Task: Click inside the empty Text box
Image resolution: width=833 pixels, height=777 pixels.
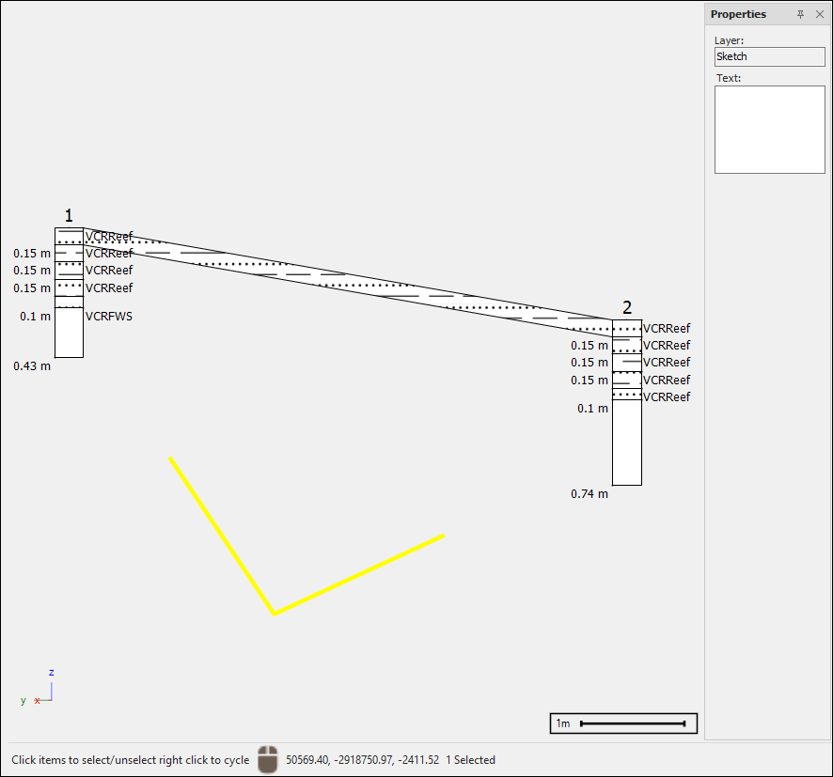Action: coord(769,130)
